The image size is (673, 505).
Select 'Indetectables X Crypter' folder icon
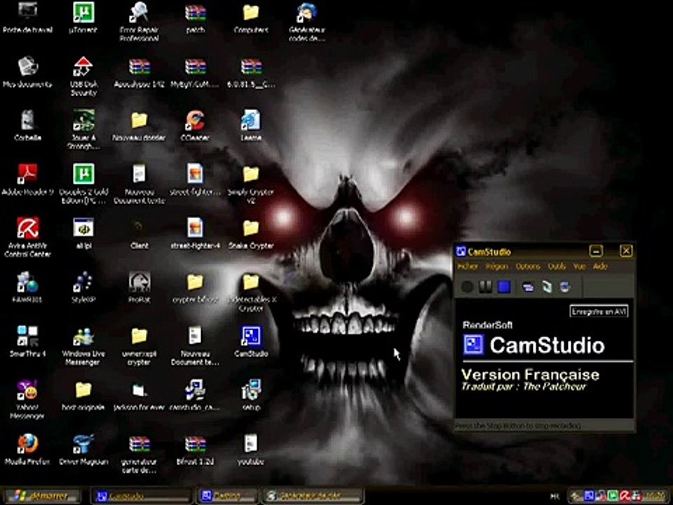(x=251, y=293)
